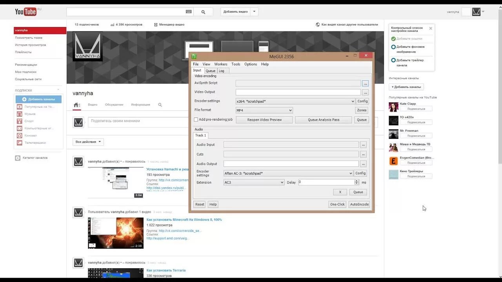Open Все действия dropdown
502x282 pixels.
88,142
